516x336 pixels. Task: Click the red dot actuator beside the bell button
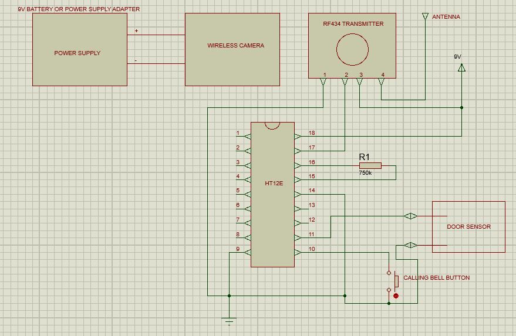tap(396, 296)
